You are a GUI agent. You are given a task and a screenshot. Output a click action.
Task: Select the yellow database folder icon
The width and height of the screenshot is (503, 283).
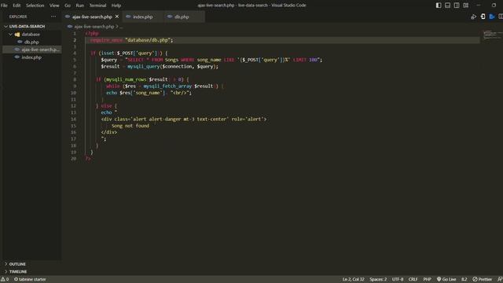click(17, 35)
